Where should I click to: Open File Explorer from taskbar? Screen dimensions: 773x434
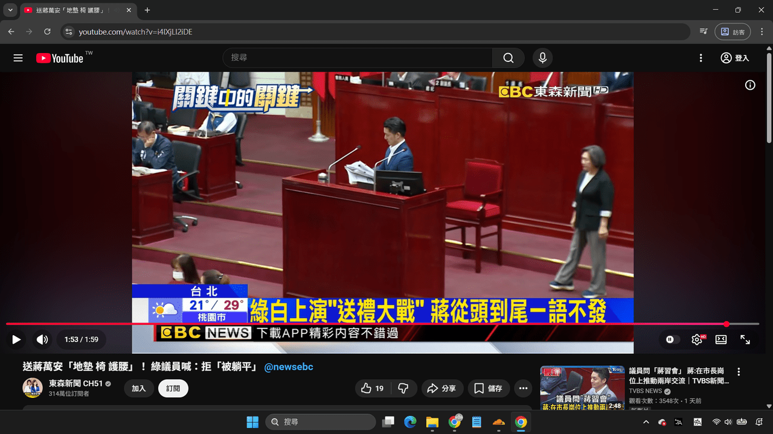tap(432, 422)
